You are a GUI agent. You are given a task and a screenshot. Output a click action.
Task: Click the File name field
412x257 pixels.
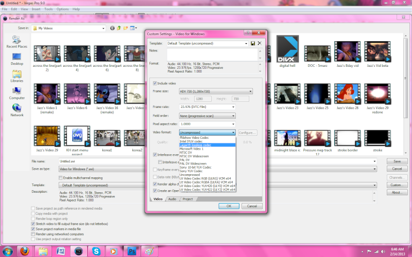[x=218, y=161]
